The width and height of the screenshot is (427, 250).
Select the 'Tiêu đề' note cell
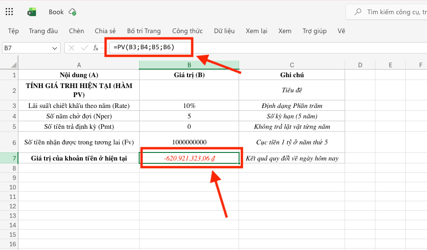(x=292, y=90)
